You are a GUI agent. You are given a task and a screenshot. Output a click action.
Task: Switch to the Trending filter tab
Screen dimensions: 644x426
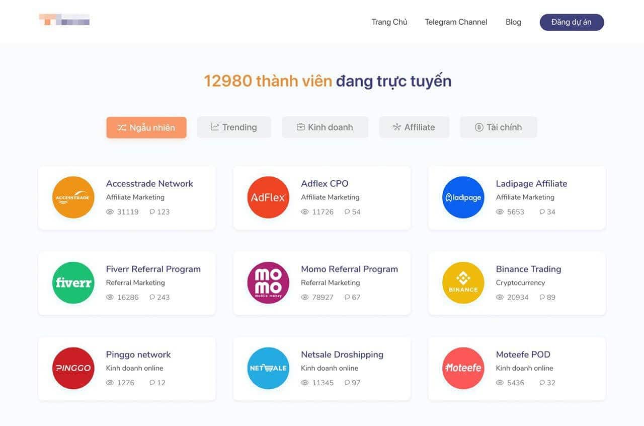(234, 127)
